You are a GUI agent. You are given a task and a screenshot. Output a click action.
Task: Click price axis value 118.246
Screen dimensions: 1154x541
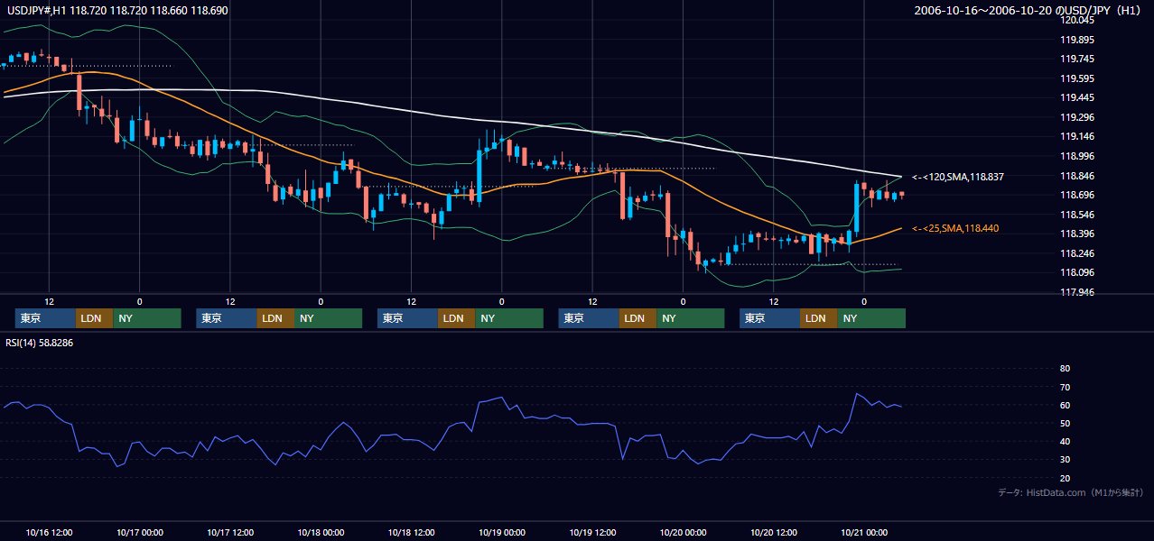coord(1078,253)
